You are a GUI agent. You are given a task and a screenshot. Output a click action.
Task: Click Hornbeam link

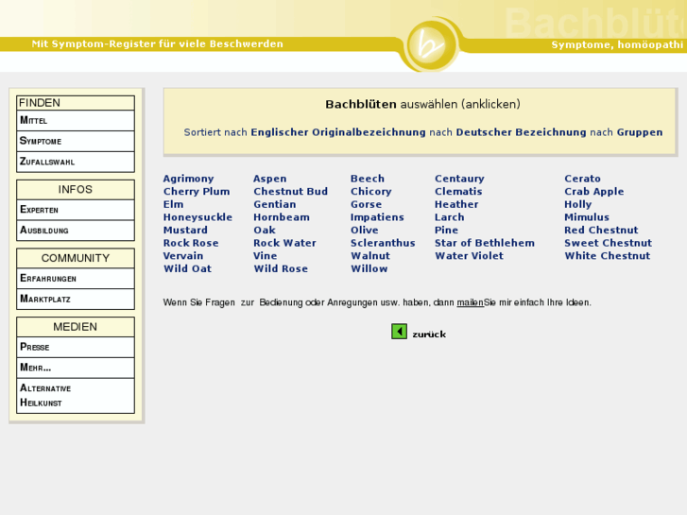click(282, 217)
